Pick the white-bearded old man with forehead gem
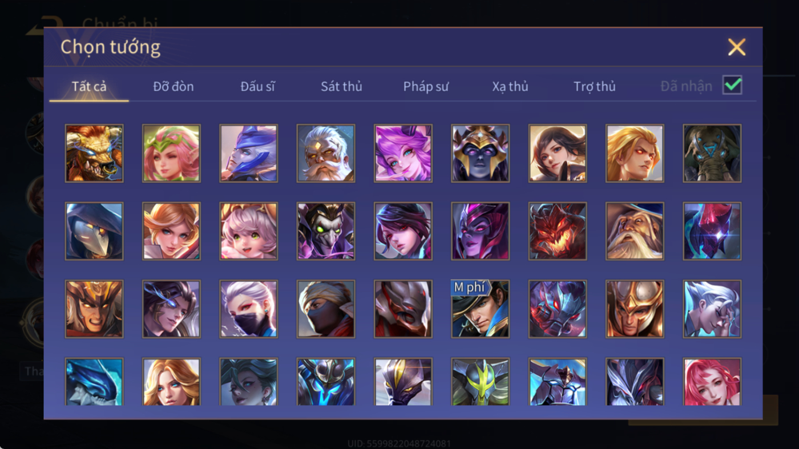Image resolution: width=799 pixels, height=449 pixels. 326,153
